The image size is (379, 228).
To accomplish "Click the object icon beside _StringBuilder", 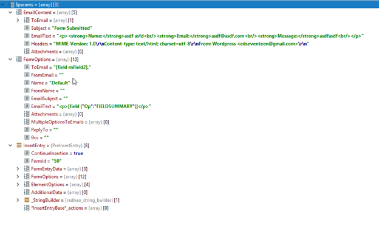I will pyautogui.click(x=27, y=200).
